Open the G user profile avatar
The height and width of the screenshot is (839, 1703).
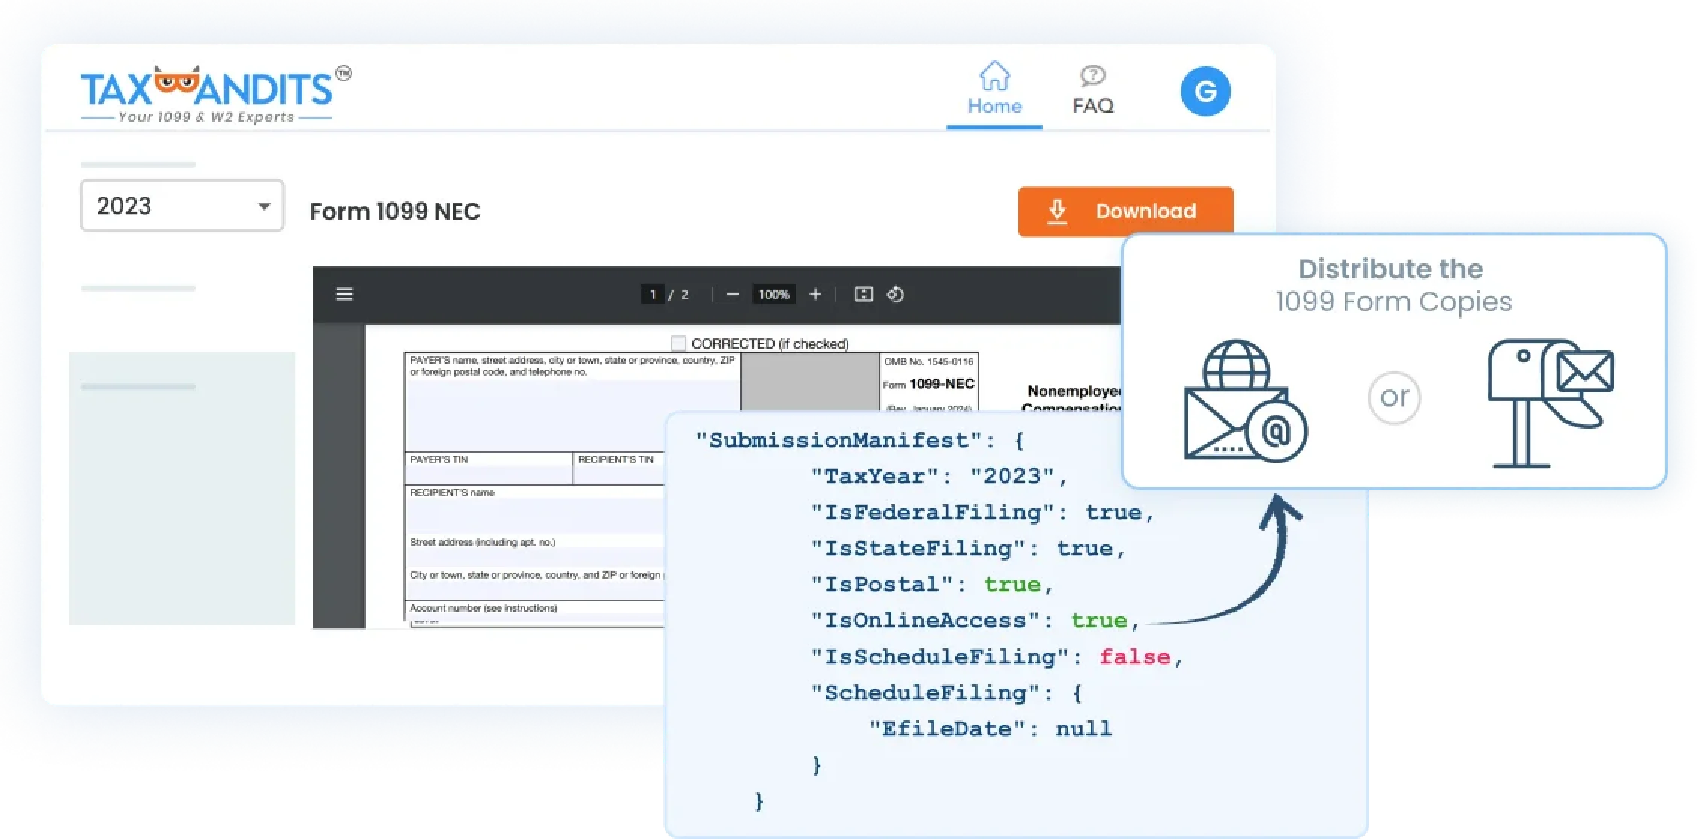tap(1205, 92)
